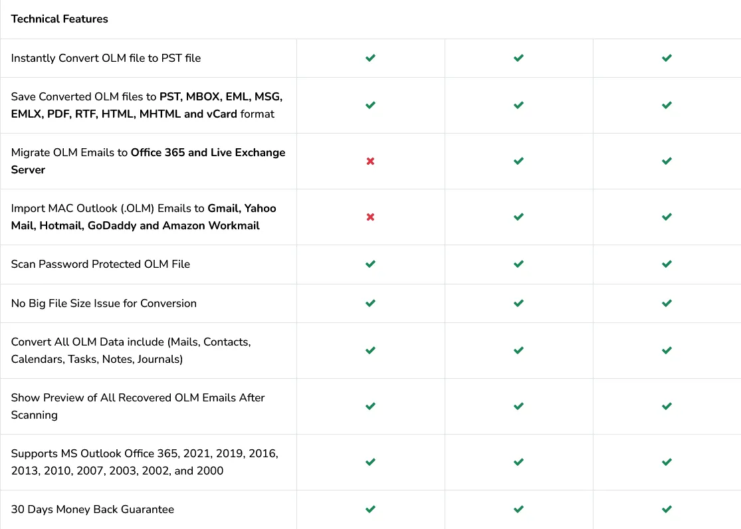This screenshot has width=741, height=529.
Task: Click last-column checkmark for 30 Days Money Back row
Action: point(667,509)
